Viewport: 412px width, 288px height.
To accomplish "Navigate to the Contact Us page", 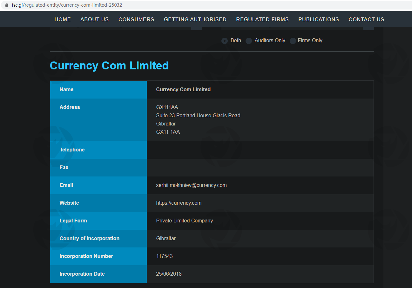I will (x=366, y=19).
